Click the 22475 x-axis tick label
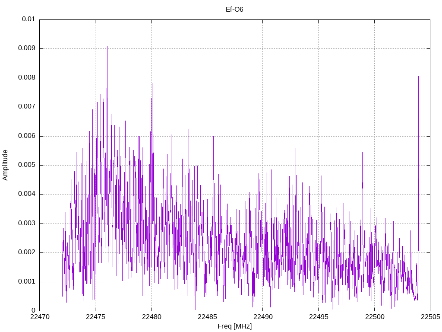The image size is (442, 332). (x=95, y=317)
